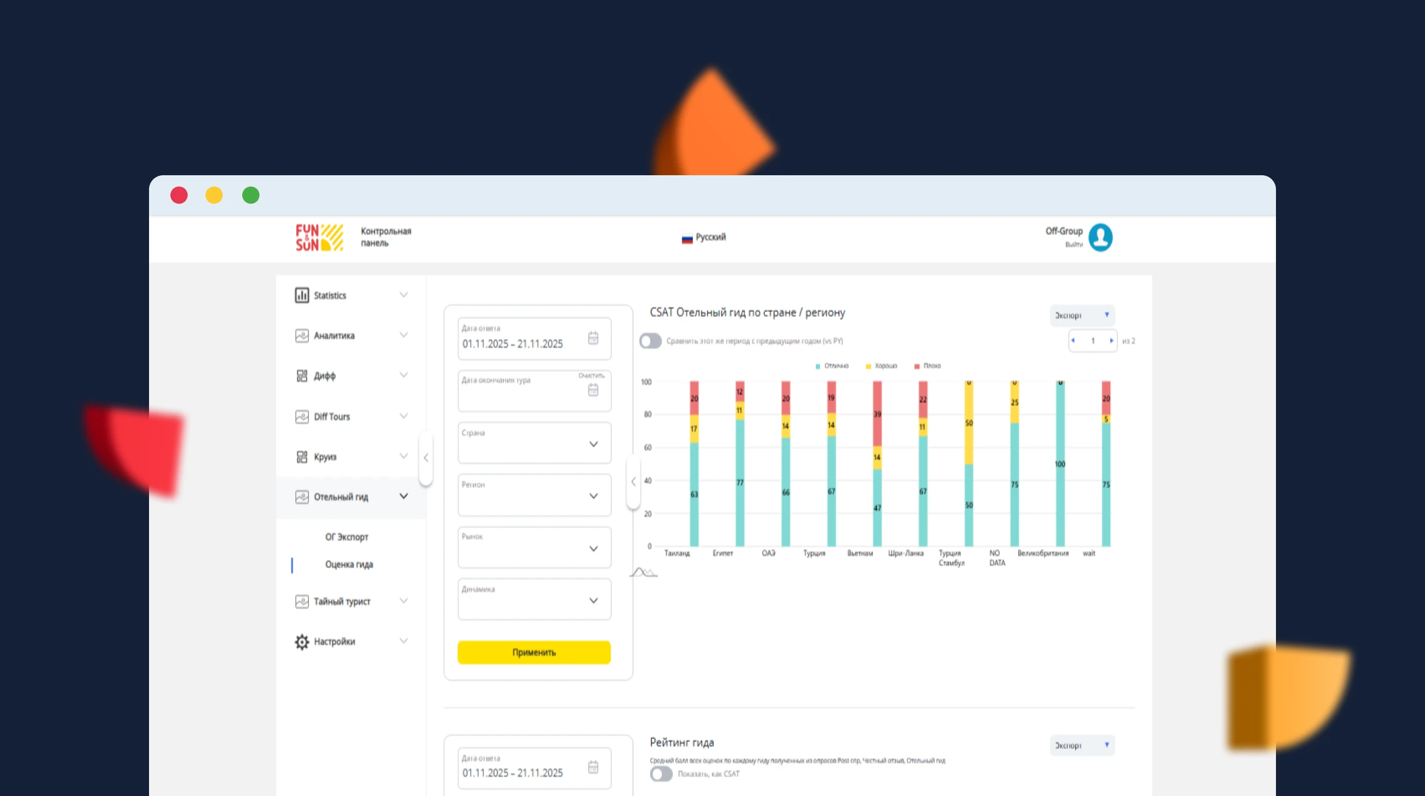Select Оценка гида submenu item
This screenshot has height=796, width=1425.
tap(349, 564)
